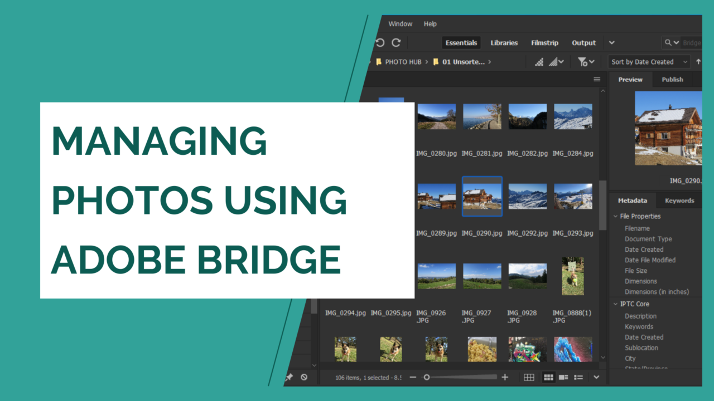Viewport: 714px width, 401px height.
Task: Open the Window menu
Action: (400, 24)
